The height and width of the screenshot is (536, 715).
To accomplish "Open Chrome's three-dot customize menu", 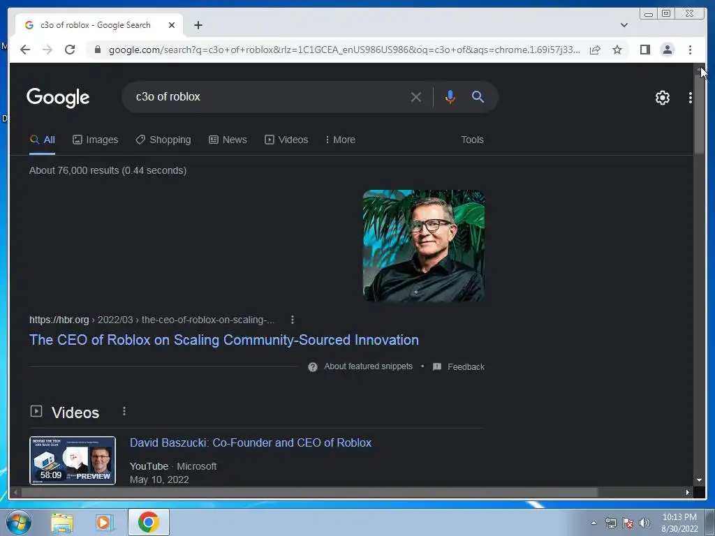I will (690, 50).
